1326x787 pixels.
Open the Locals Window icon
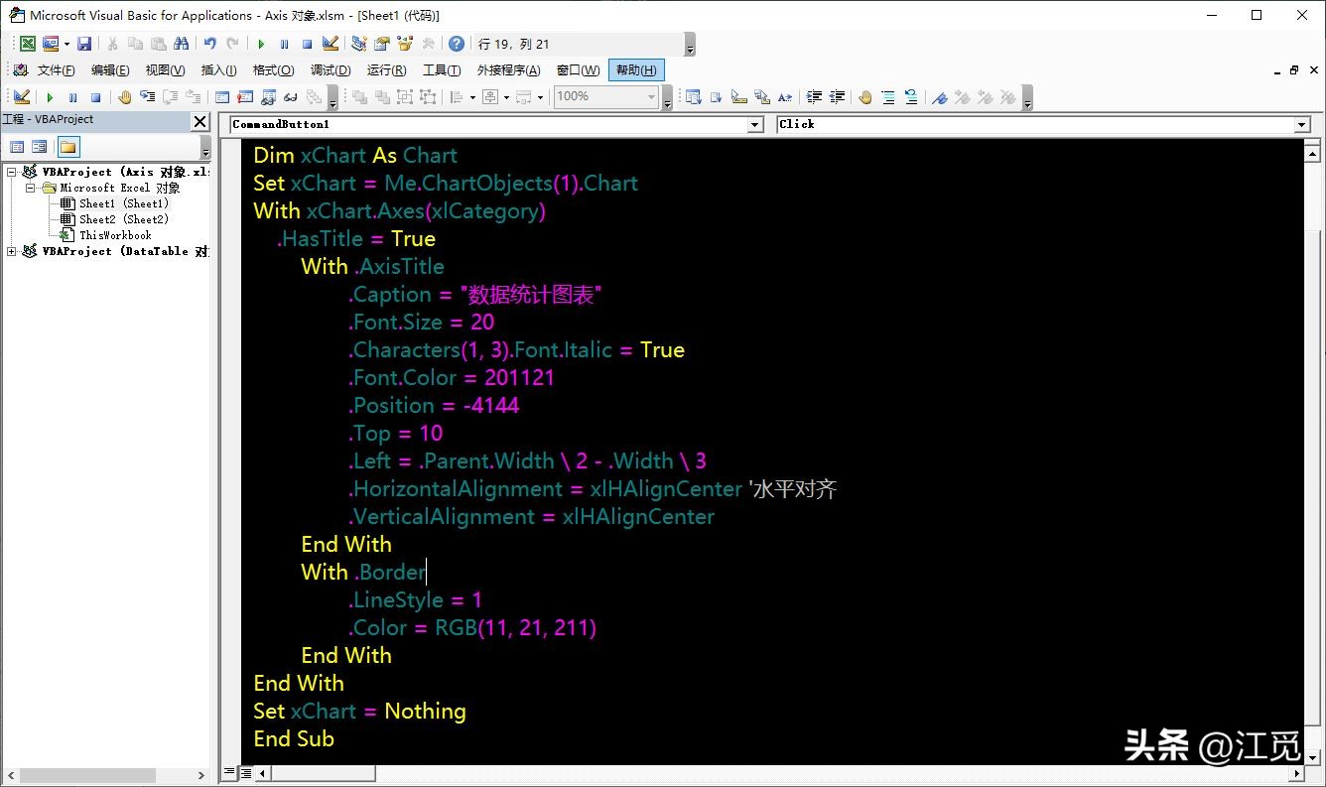point(221,96)
